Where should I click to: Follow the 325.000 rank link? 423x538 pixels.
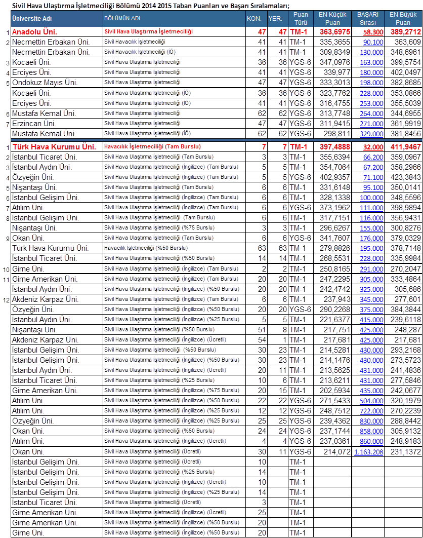(x=371, y=289)
